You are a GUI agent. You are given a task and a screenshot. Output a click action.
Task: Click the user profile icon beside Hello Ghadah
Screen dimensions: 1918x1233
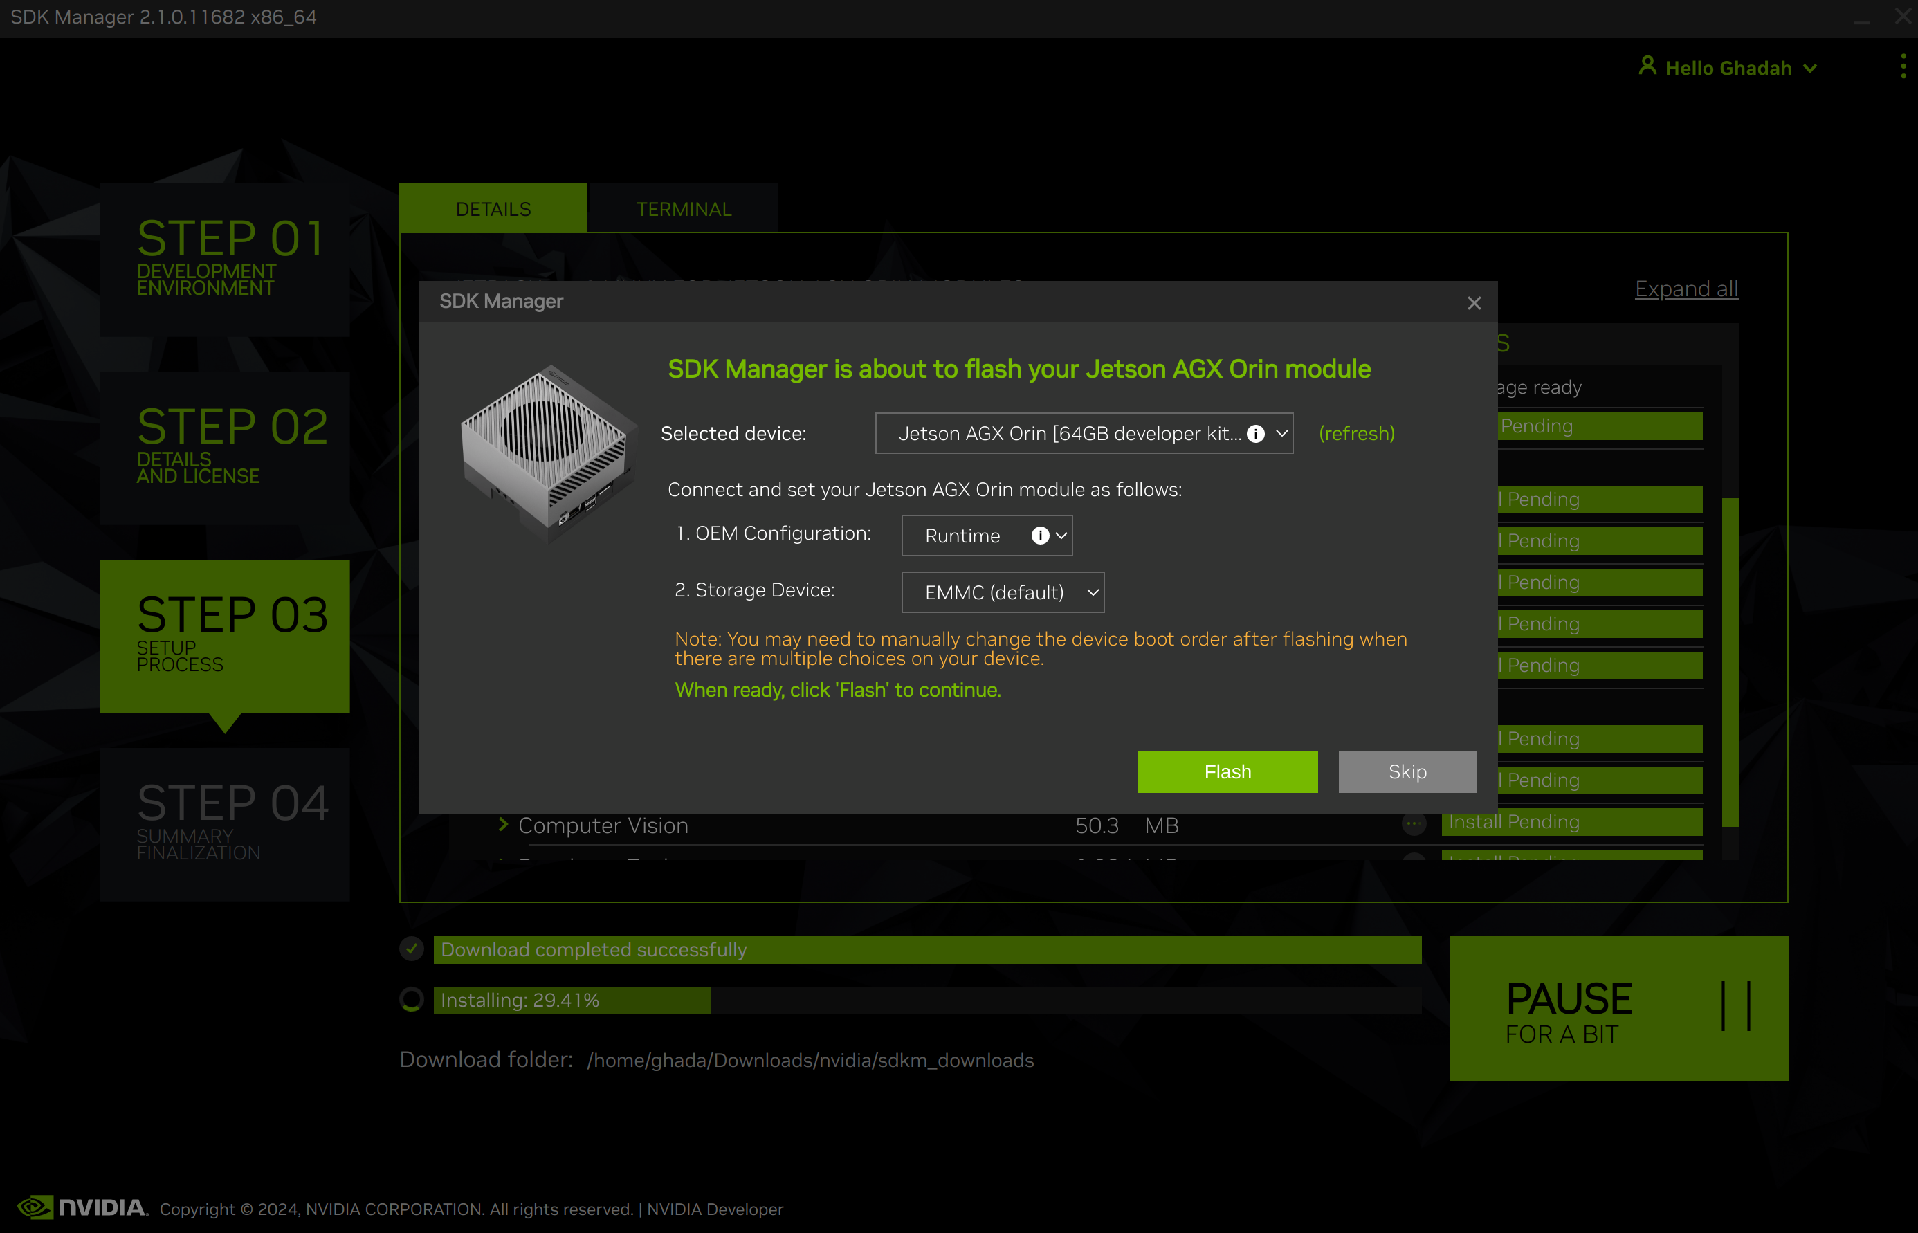click(x=1647, y=66)
